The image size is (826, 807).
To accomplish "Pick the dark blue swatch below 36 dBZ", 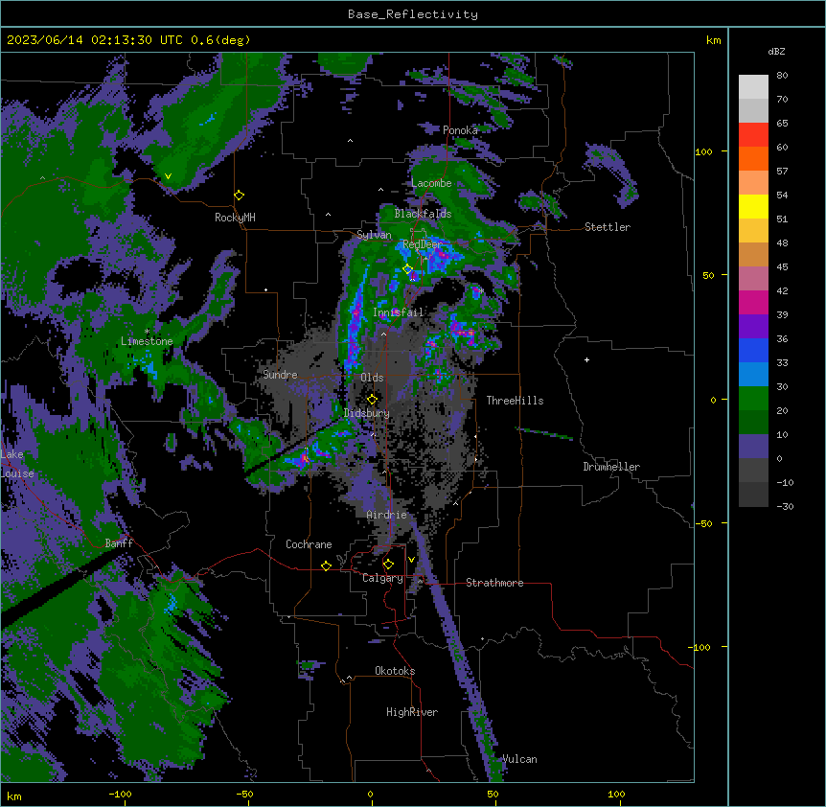I will (x=753, y=350).
